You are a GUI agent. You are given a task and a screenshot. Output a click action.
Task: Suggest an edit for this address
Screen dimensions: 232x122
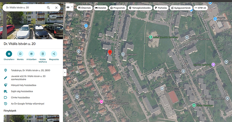click(28, 78)
